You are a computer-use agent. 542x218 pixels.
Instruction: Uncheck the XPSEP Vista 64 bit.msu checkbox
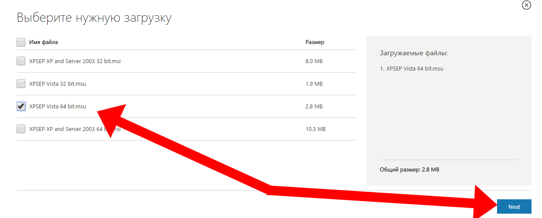(21, 106)
